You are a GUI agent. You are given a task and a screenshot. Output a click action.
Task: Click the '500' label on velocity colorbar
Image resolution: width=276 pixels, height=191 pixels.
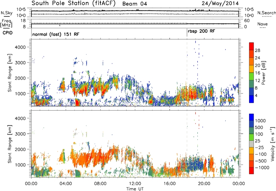point(259,127)
